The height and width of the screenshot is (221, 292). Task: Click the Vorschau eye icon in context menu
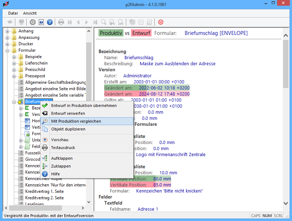(45, 140)
